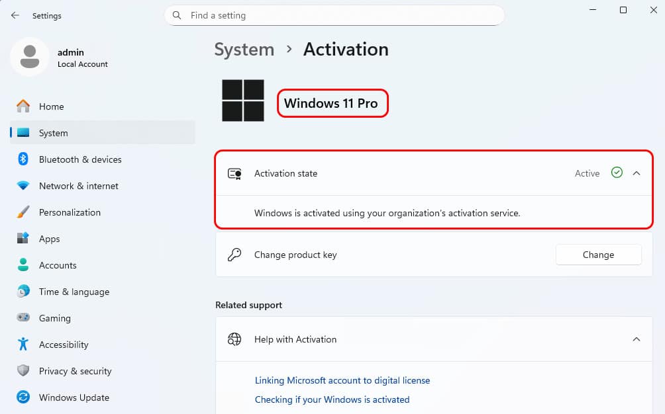Click the admin profile avatar picture

[x=30, y=57]
